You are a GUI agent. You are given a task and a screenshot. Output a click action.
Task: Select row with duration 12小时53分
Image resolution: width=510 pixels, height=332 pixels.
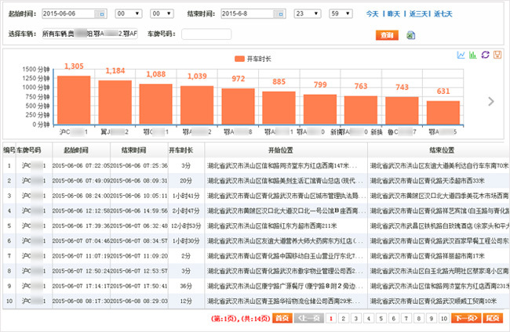pos(256,226)
